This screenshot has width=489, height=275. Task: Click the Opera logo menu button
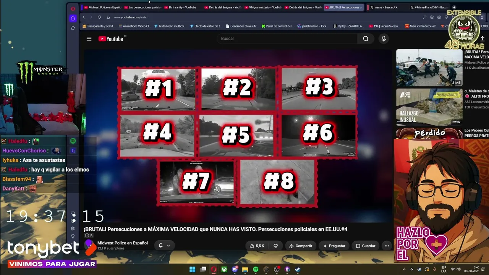pyautogui.click(x=73, y=8)
